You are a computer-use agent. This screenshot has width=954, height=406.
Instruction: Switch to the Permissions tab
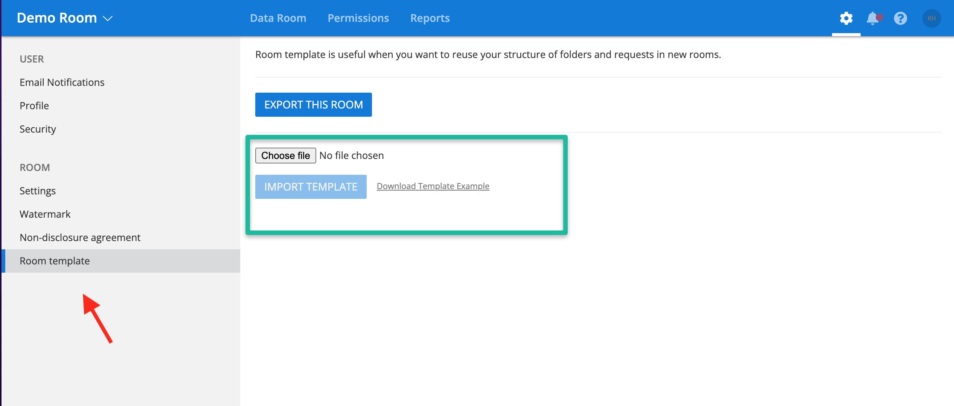(x=358, y=18)
